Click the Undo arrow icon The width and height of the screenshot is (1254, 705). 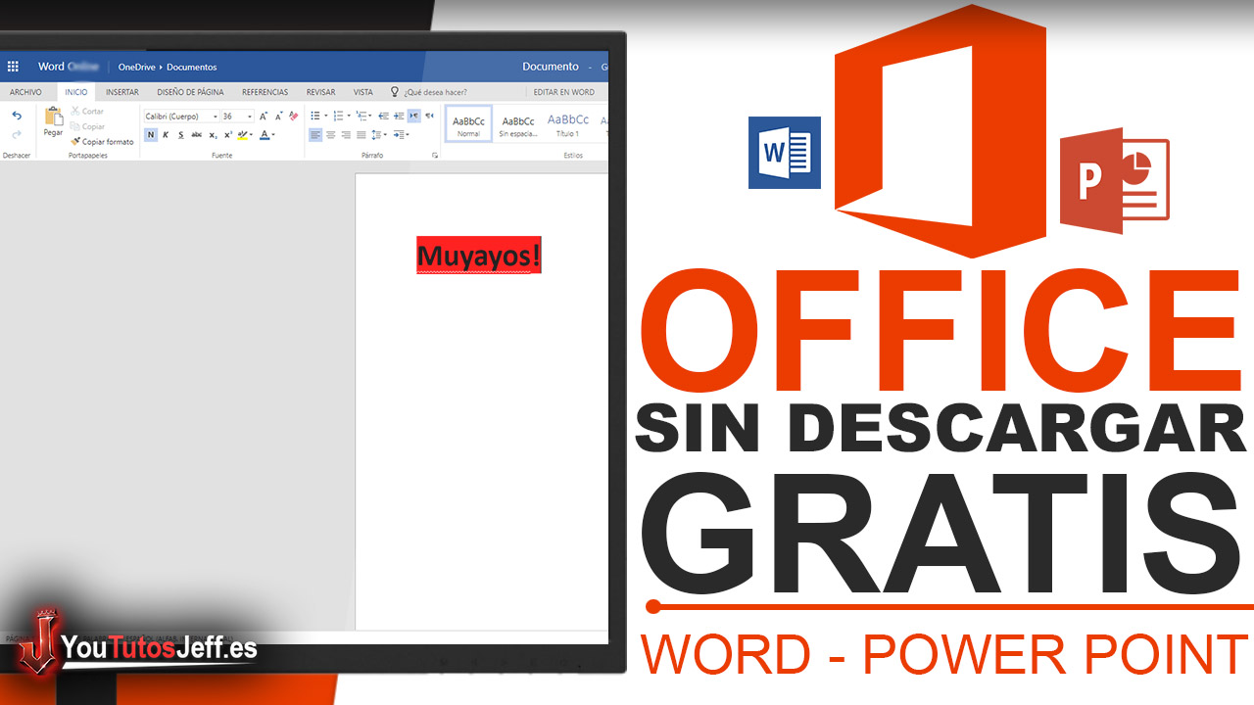[x=17, y=116]
